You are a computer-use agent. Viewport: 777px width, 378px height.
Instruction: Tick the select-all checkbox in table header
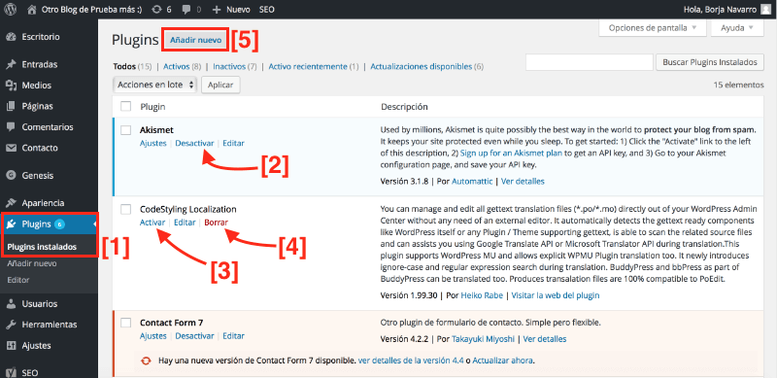pyautogui.click(x=126, y=107)
